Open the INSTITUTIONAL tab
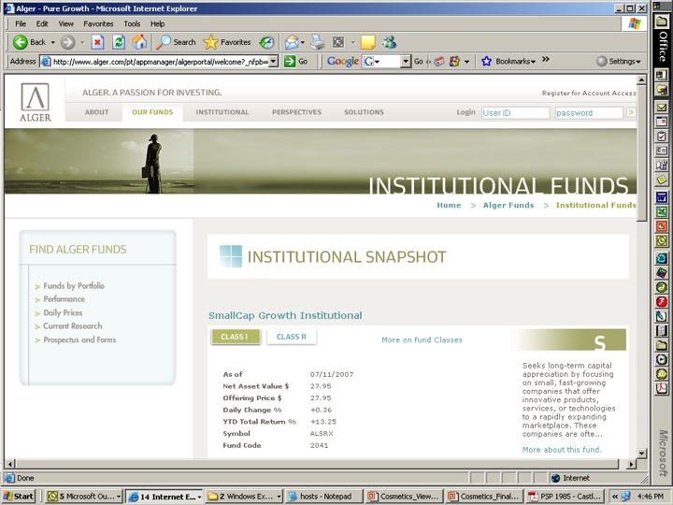Screen dimensions: 673x505 pyautogui.click(x=222, y=112)
